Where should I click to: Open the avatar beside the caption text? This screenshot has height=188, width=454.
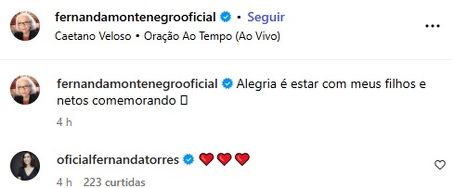pyautogui.click(x=25, y=89)
